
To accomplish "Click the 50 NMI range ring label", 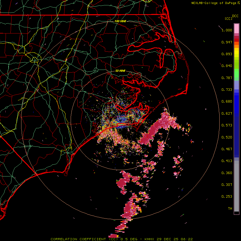I will tap(120, 71).
